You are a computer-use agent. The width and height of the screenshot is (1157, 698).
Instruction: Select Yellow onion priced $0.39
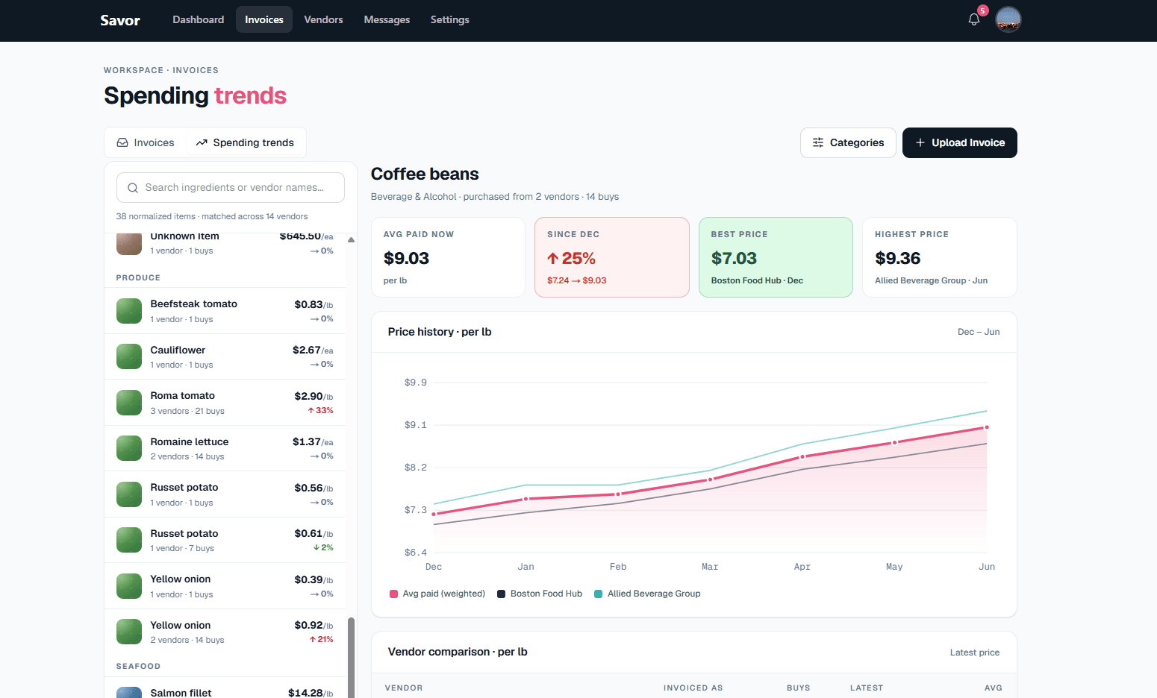[x=225, y=586]
